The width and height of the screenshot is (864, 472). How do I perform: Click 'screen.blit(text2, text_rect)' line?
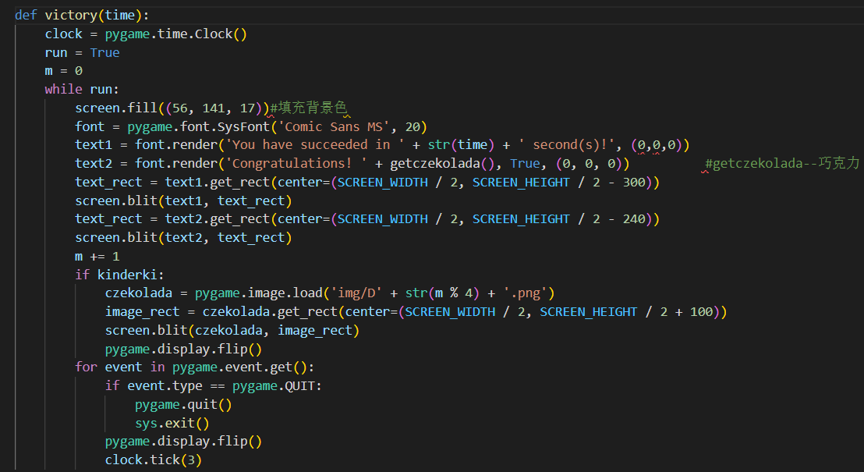pyautogui.click(x=183, y=237)
